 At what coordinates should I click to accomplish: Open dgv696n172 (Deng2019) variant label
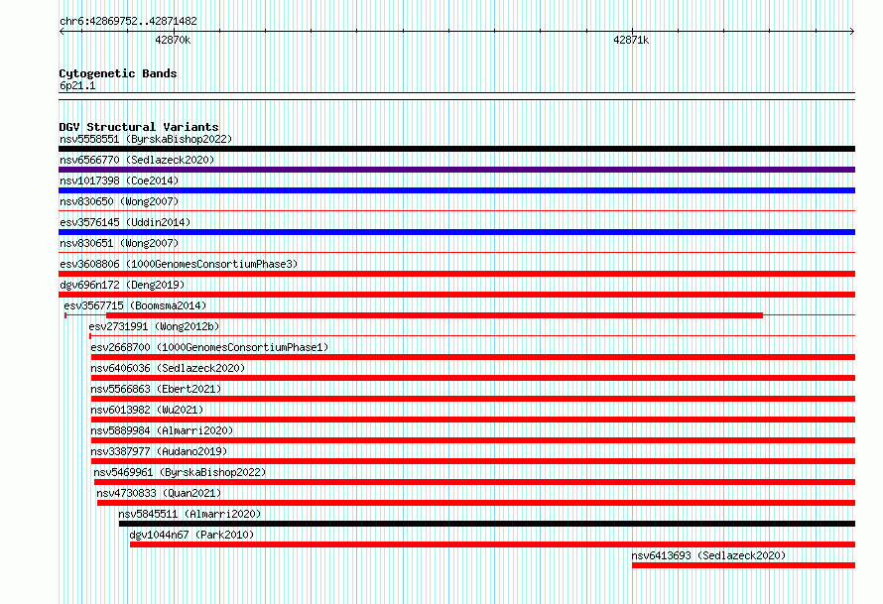click(122, 285)
